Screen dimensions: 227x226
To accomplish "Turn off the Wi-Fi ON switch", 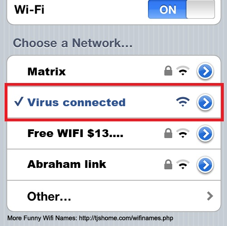I will (181, 9).
